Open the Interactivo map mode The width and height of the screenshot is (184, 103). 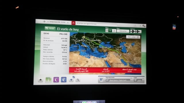coord(123,31)
